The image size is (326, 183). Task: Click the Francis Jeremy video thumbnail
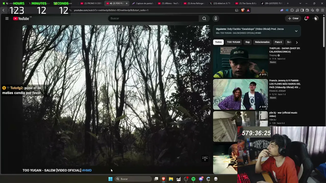tap(240, 94)
